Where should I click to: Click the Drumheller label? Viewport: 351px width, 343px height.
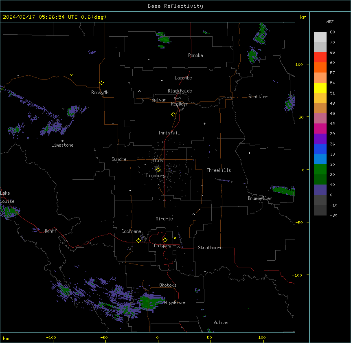click(260, 198)
